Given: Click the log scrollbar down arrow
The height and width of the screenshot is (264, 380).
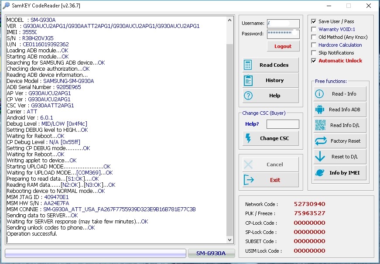Looking at the screenshot, I should coord(229,240).
